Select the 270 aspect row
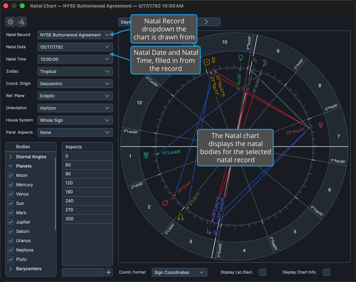 [87, 210]
